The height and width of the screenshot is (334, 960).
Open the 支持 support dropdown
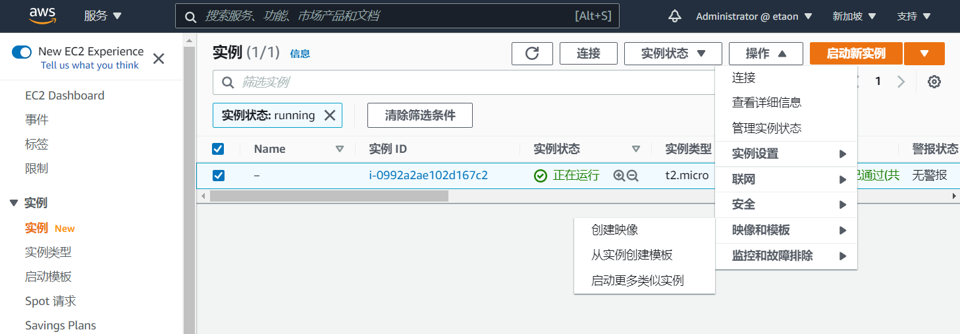click(x=914, y=16)
